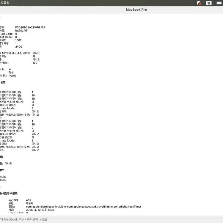Click the MacBook Pro window title

[x=136, y=10]
